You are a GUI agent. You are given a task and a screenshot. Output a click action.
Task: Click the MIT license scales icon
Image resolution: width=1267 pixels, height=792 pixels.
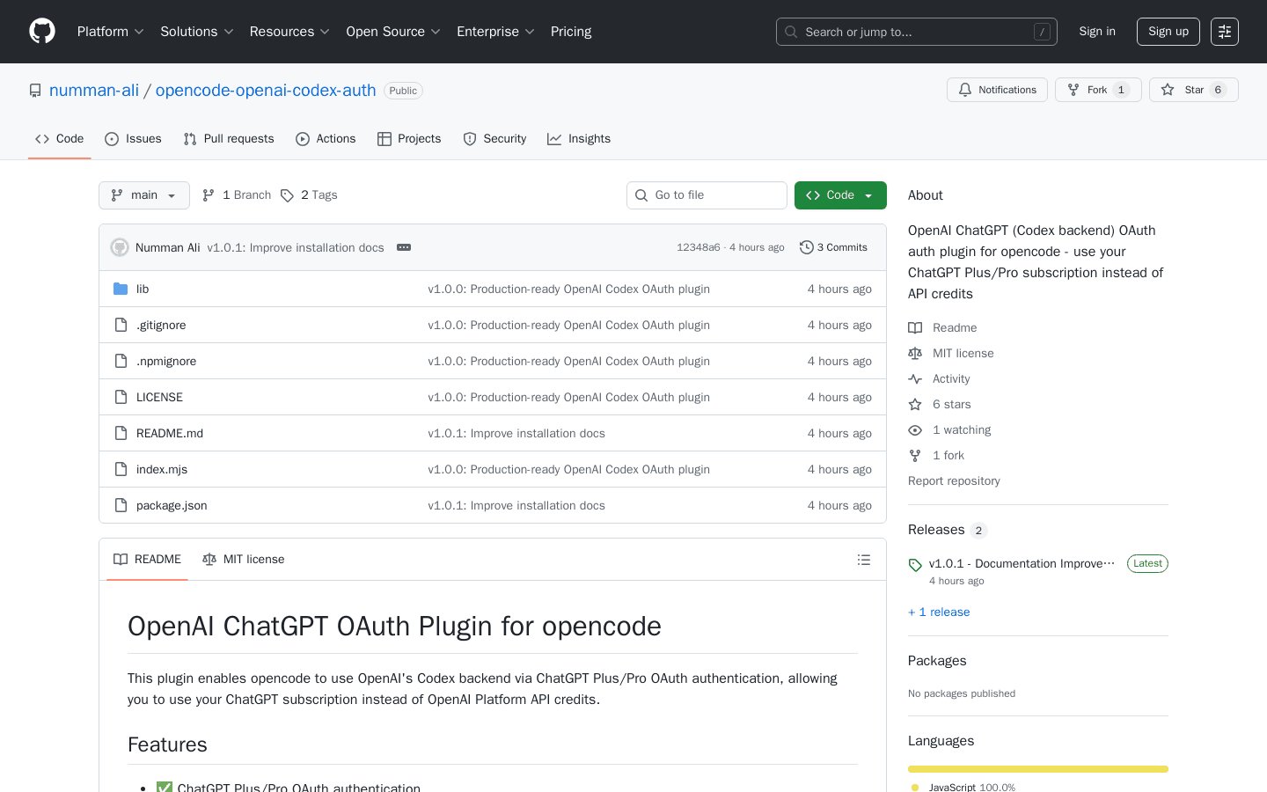tap(915, 353)
